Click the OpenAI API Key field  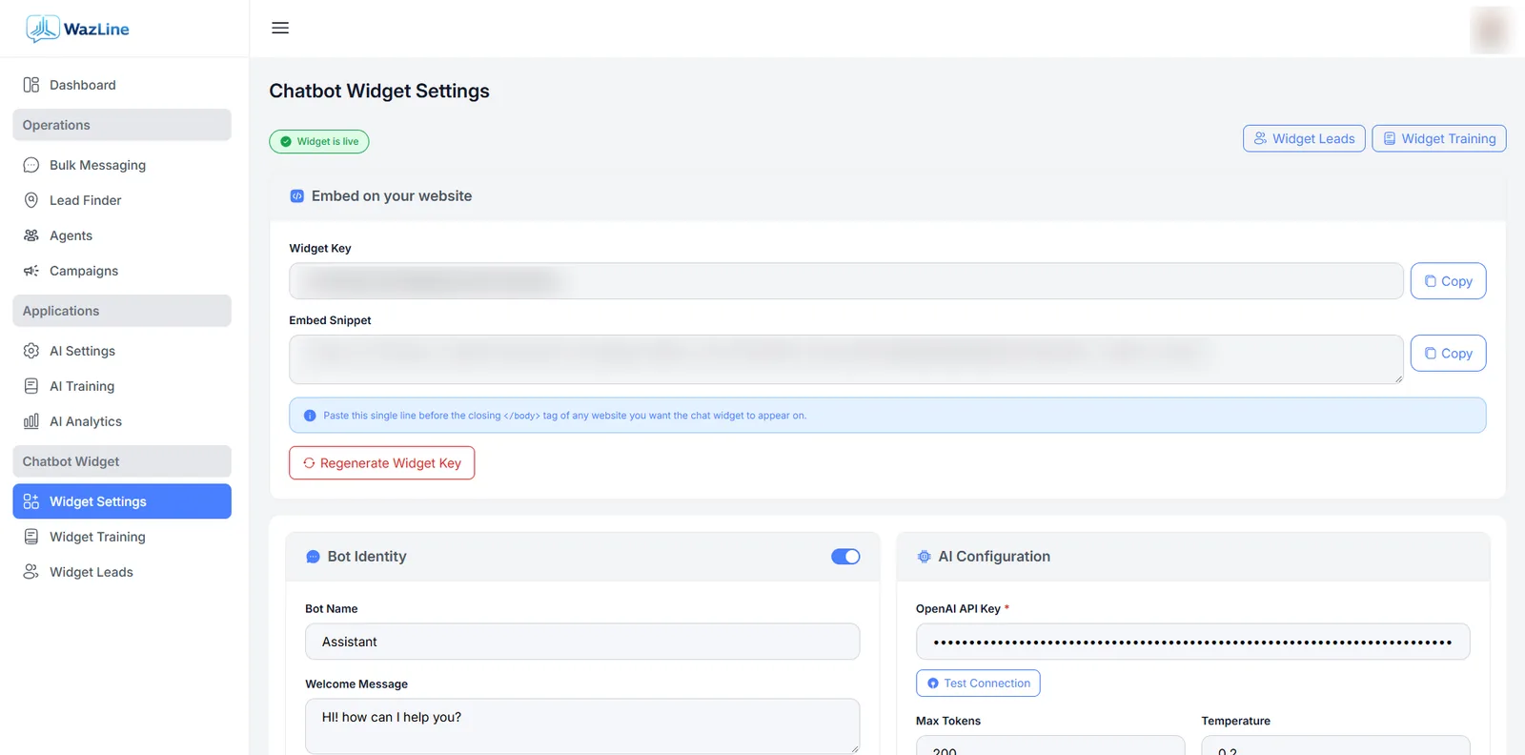tap(1193, 642)
